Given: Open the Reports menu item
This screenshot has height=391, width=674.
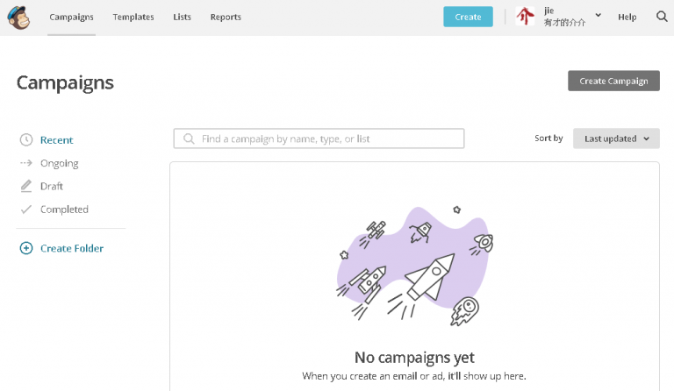Looking at the screenshot, I should tap(226, 18).
